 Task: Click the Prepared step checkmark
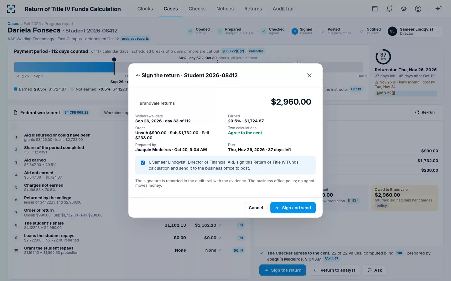coord(220,31)
